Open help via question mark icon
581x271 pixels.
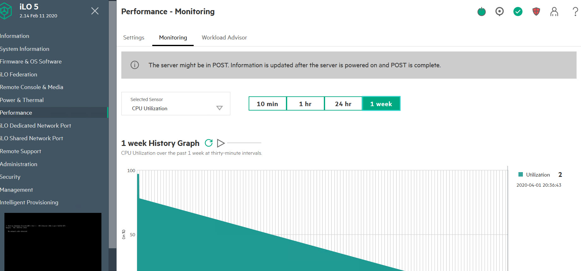pyautogui.click(x=575, y=12)
